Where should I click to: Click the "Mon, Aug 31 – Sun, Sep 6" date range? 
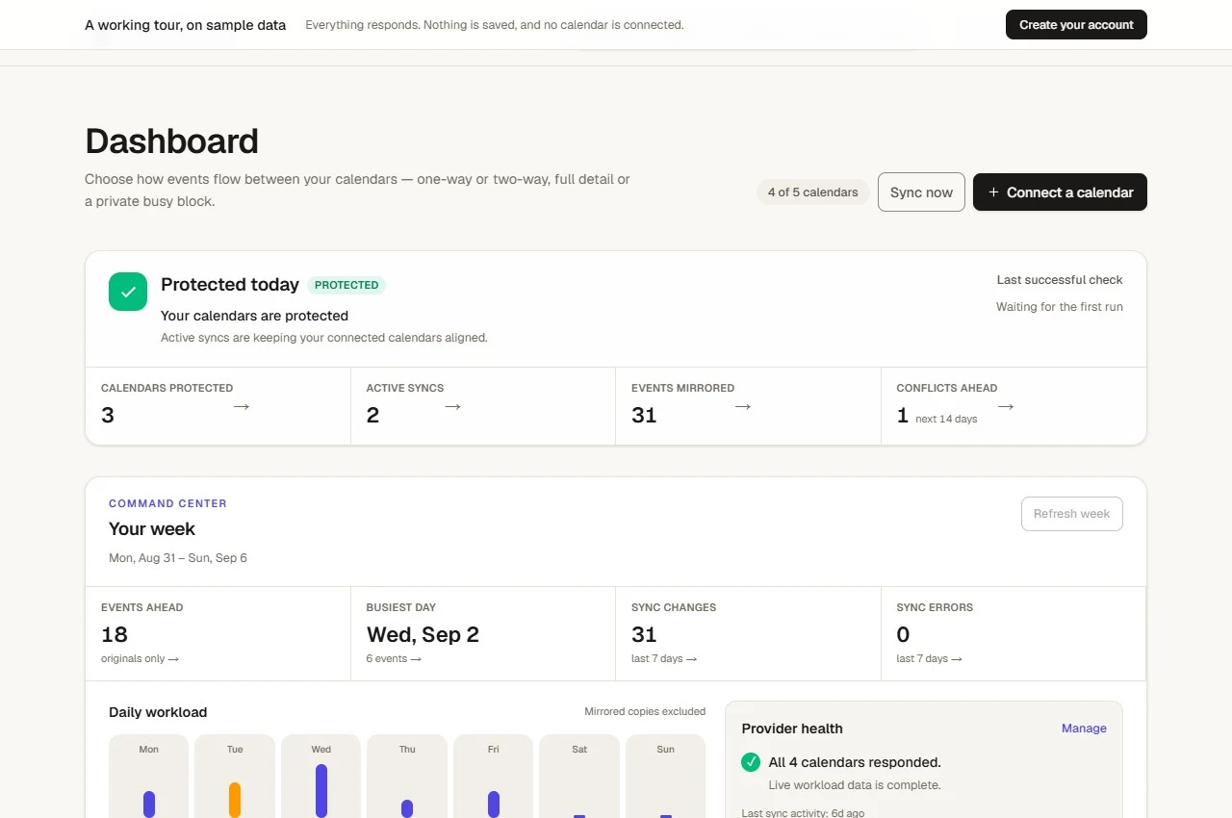tap(178, 558)
